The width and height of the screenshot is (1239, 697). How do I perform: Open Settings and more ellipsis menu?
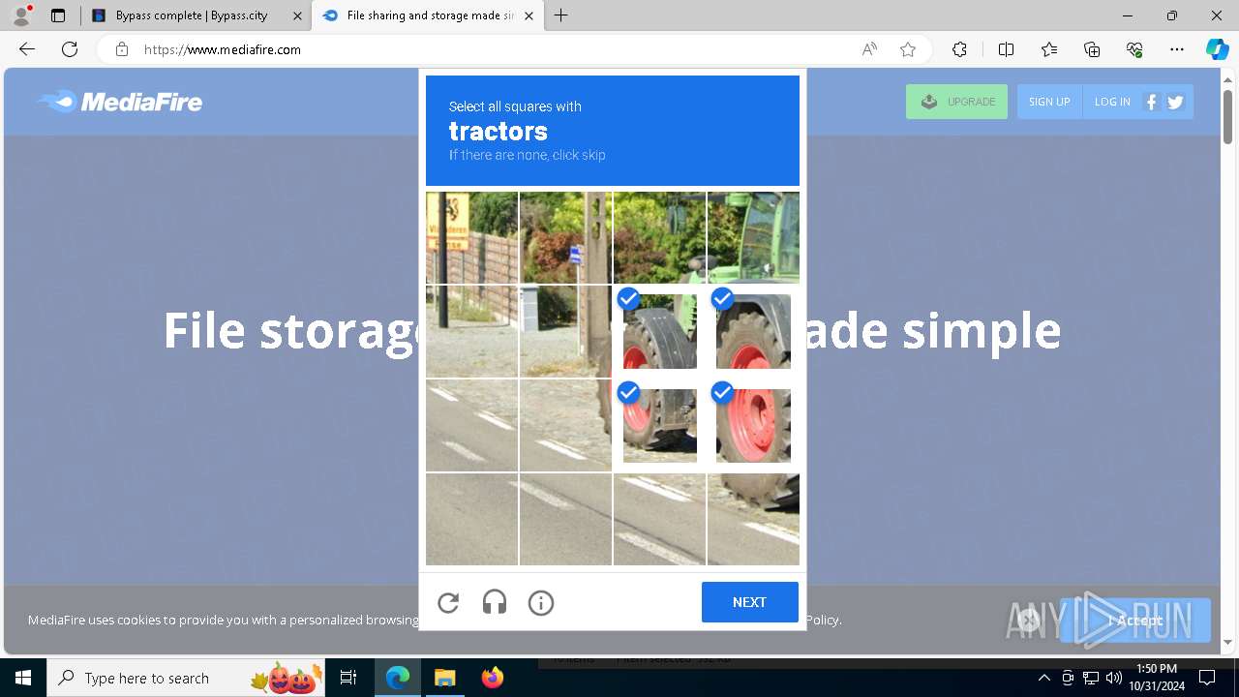(1177, 49)
